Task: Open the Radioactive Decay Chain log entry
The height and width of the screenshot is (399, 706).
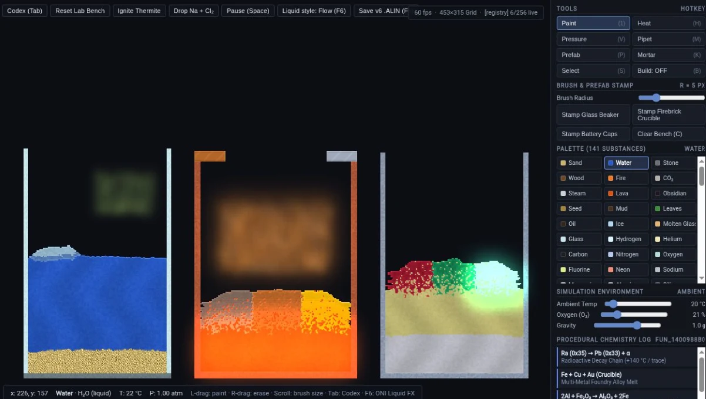Action: point(626,357)
